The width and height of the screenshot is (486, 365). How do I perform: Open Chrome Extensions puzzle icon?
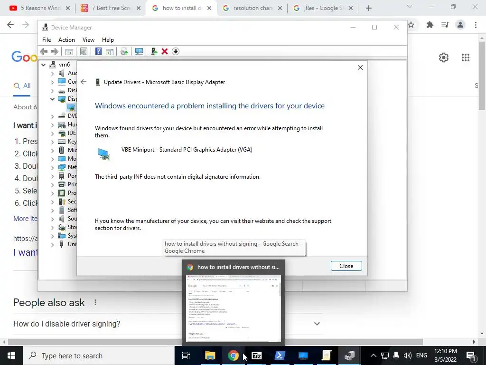(430, 25)
